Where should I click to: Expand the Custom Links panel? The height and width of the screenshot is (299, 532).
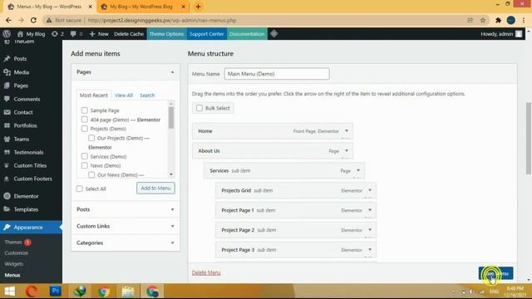pyautogui.click(x=172, y=226)
